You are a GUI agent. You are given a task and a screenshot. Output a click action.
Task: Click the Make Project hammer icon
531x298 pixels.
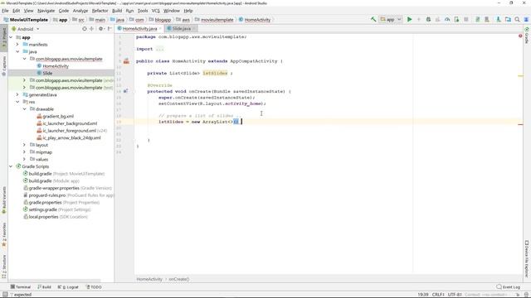coord(373,20)
